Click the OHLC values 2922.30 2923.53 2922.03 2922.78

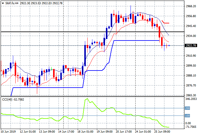[41, 3]
